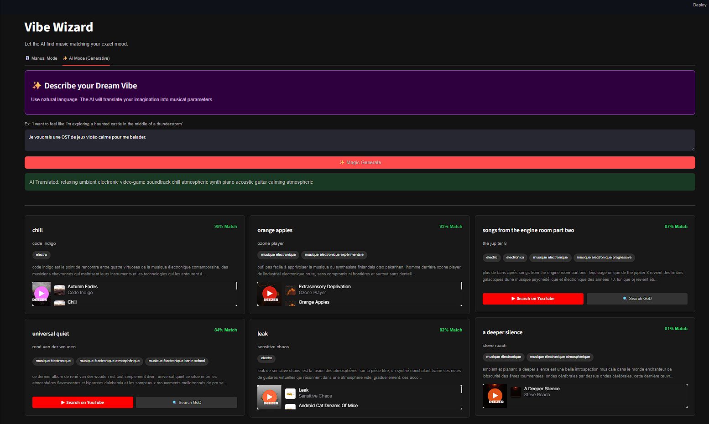
Task: Click the icon next to Manual Mode
Action: click(27, 58)
